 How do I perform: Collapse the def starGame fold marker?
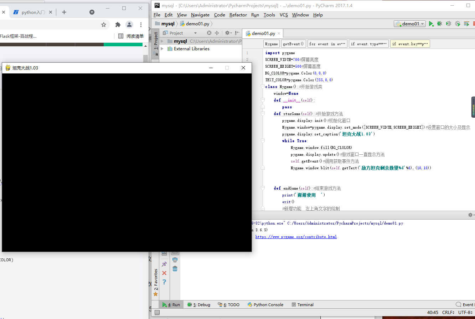click(263, 114)
